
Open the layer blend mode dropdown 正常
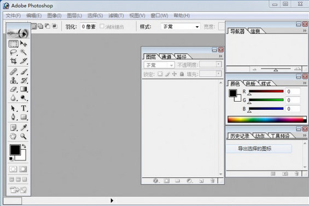[159, 65]
